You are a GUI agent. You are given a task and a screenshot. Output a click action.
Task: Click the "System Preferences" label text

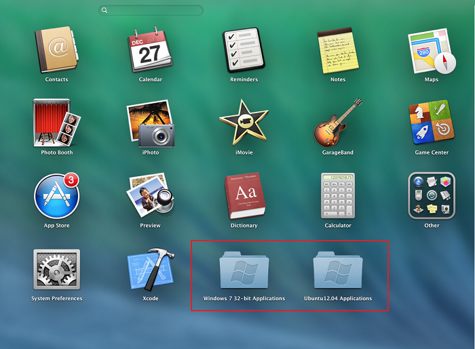click(x=56, y=298)
